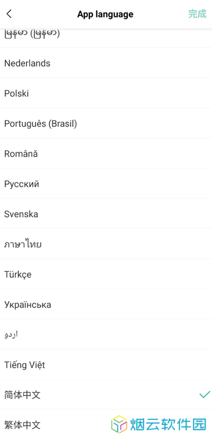Click the colorful cube watermark logo

pyautogui.click(x=119, y=424)
